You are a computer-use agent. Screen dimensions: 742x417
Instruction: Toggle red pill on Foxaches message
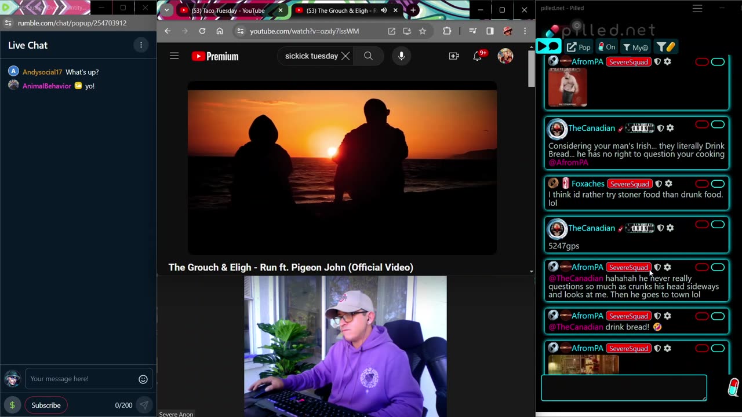click(701, 184)
